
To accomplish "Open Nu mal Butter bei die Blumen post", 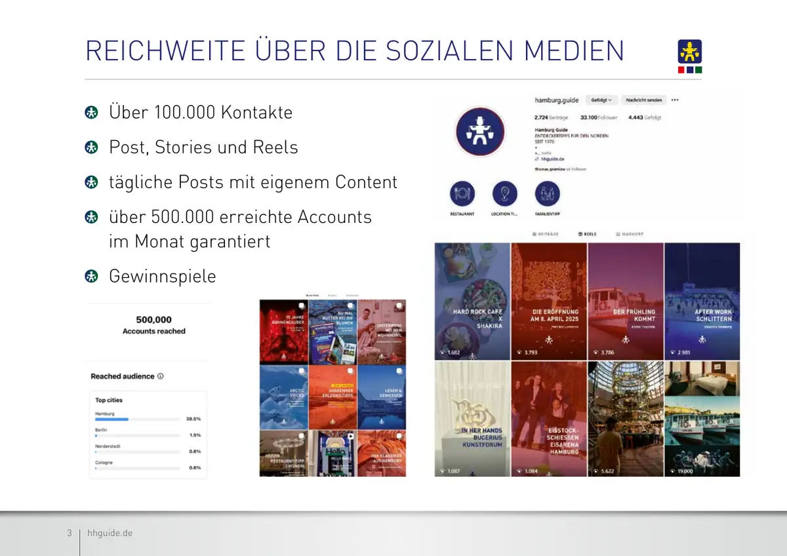I will coord(333,332).
